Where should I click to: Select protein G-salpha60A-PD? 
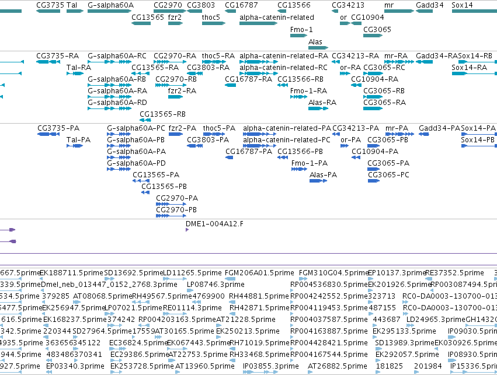pos(136,163)
